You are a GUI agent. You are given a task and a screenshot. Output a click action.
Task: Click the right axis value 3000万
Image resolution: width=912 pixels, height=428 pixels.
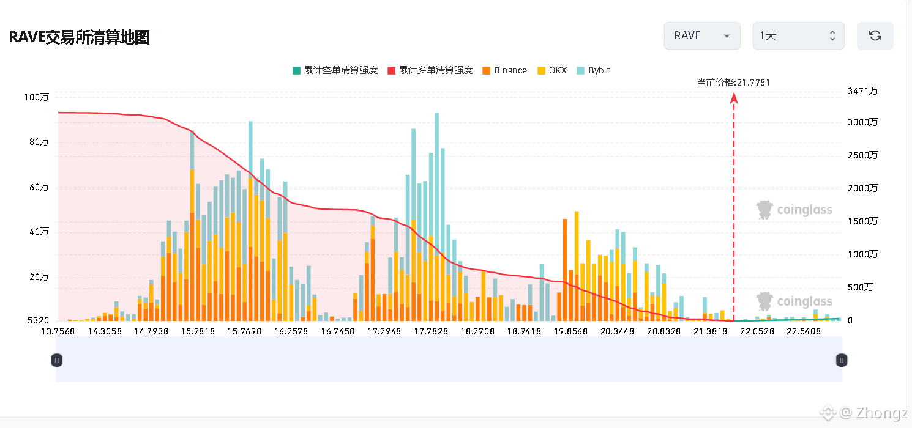[x=862, y=122]
